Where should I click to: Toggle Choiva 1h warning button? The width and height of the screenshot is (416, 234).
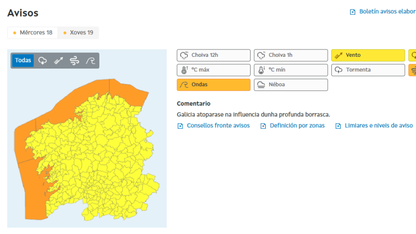291,55
